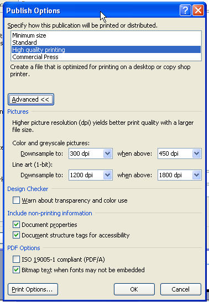Click the Help question mark icon
The width and height of the screenshot is (209, 302).
point(185,10)
